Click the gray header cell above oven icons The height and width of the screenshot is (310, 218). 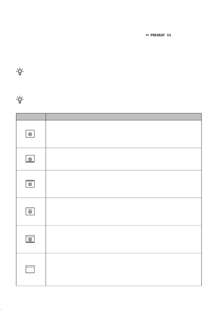[31, 117]
